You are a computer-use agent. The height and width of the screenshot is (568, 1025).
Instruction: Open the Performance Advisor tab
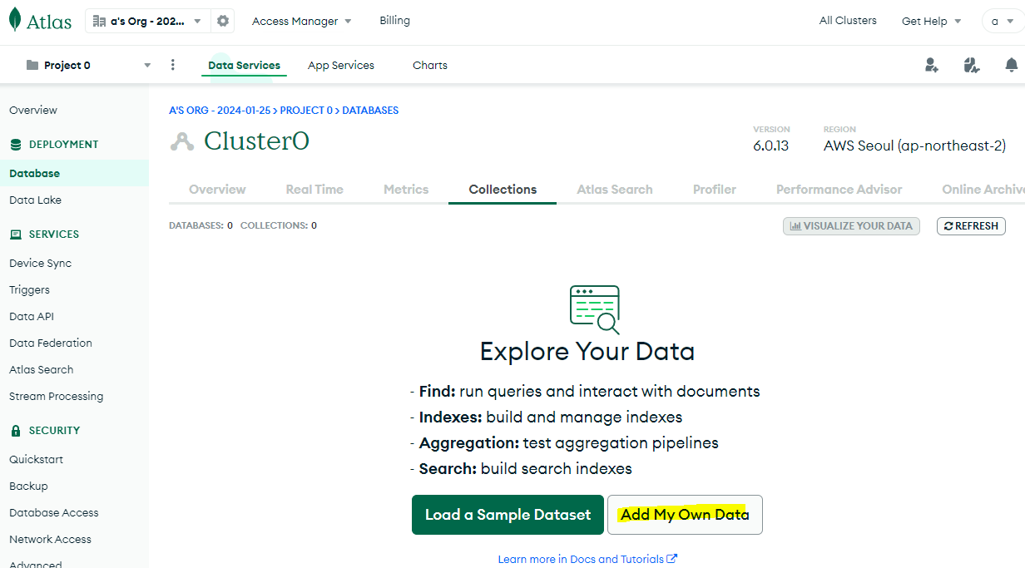(x=839, y=190)
